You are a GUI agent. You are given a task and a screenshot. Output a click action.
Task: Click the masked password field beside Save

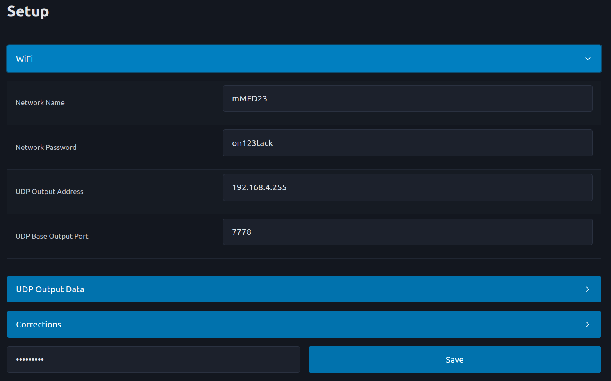click(153, 360)
